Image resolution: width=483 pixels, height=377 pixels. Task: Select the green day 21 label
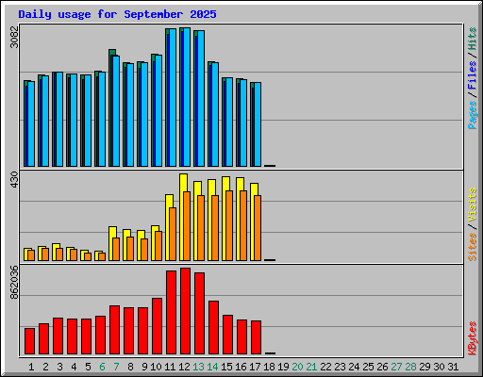(311, 367)
